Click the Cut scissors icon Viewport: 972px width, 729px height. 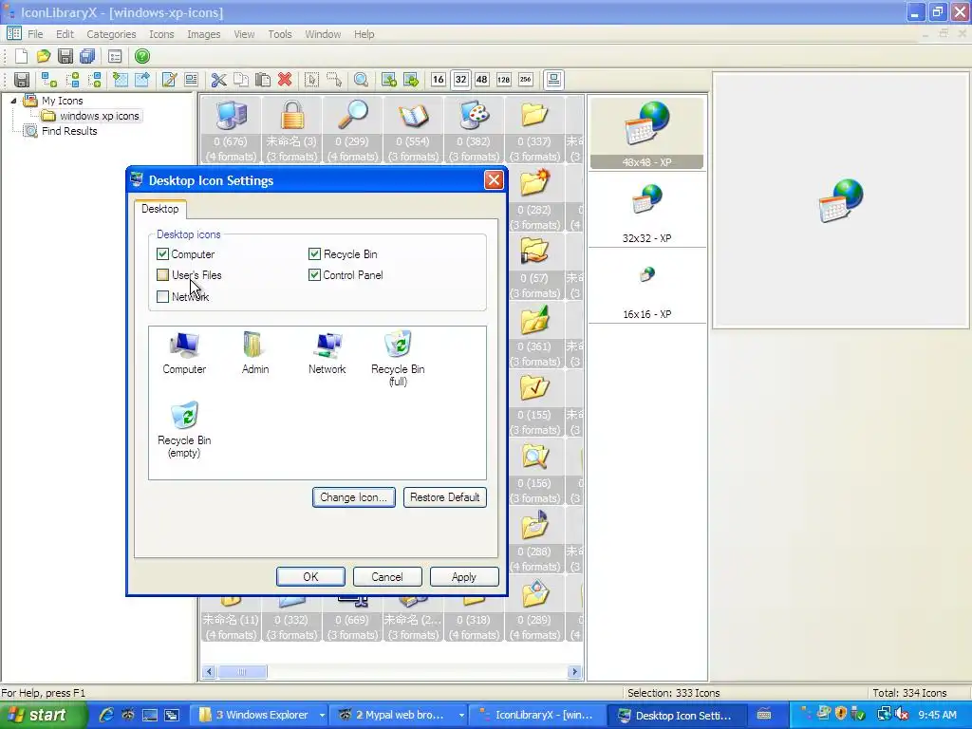click(x=219, y=80)
